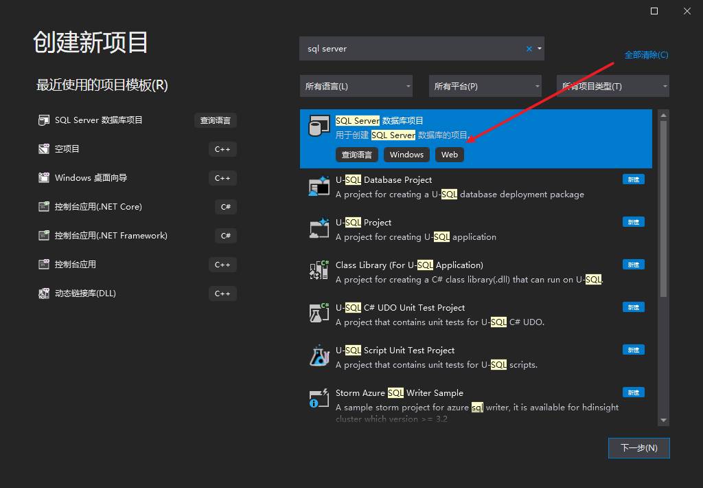This screenshot has width=703, height=488.
Task: Close the new project dialog window
Action: click(687, 11)
